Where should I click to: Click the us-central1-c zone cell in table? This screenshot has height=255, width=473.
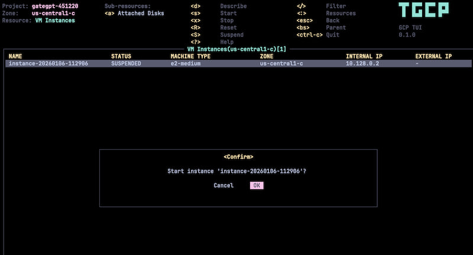coord(281,63)
